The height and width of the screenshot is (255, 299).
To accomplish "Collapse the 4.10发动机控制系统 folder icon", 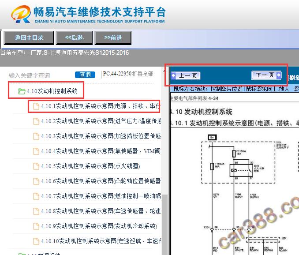I will tap(22, 91).
